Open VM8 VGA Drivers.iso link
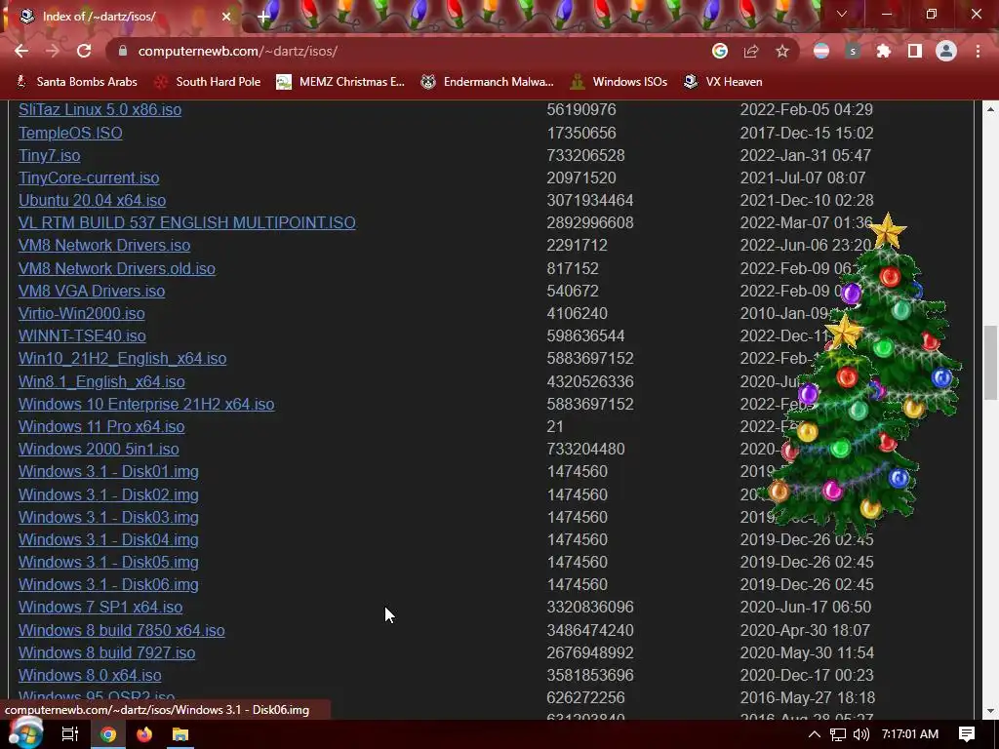999x749 pixels. pyautogui.click(x=92, y=291)
